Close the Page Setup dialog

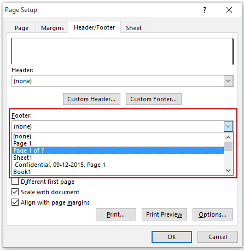coord(229,10)
